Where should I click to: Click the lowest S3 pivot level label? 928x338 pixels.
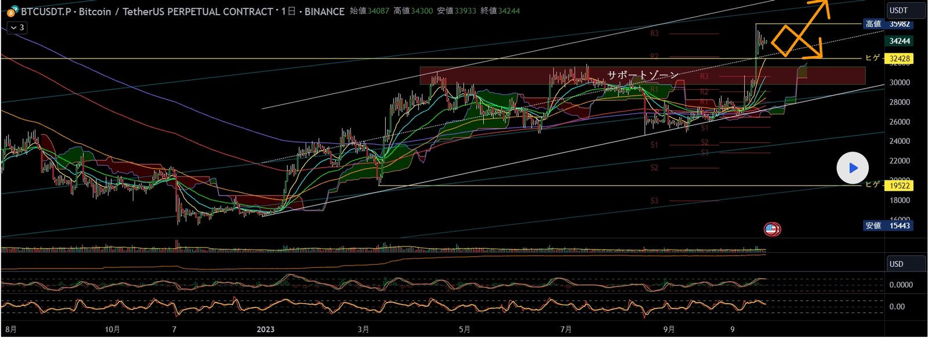pos(654,201)
